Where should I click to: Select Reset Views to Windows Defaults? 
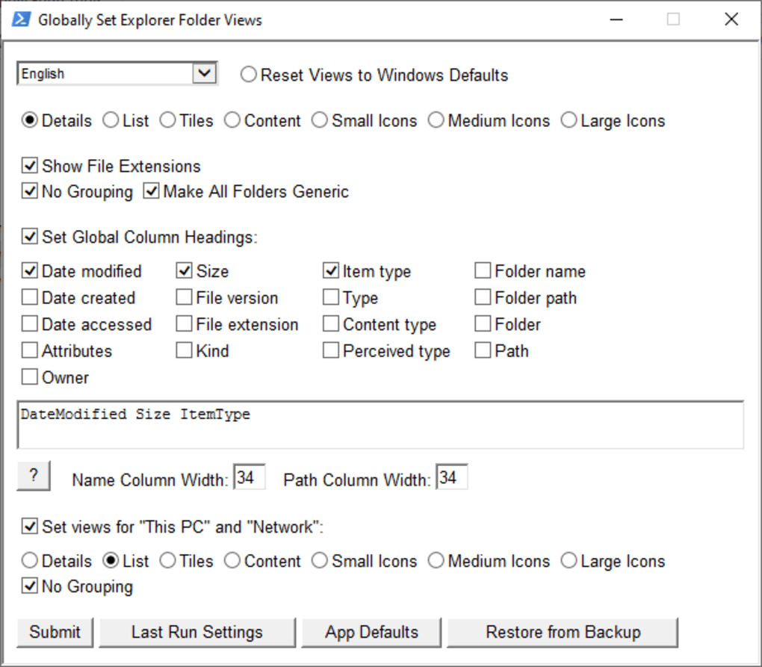248,74
